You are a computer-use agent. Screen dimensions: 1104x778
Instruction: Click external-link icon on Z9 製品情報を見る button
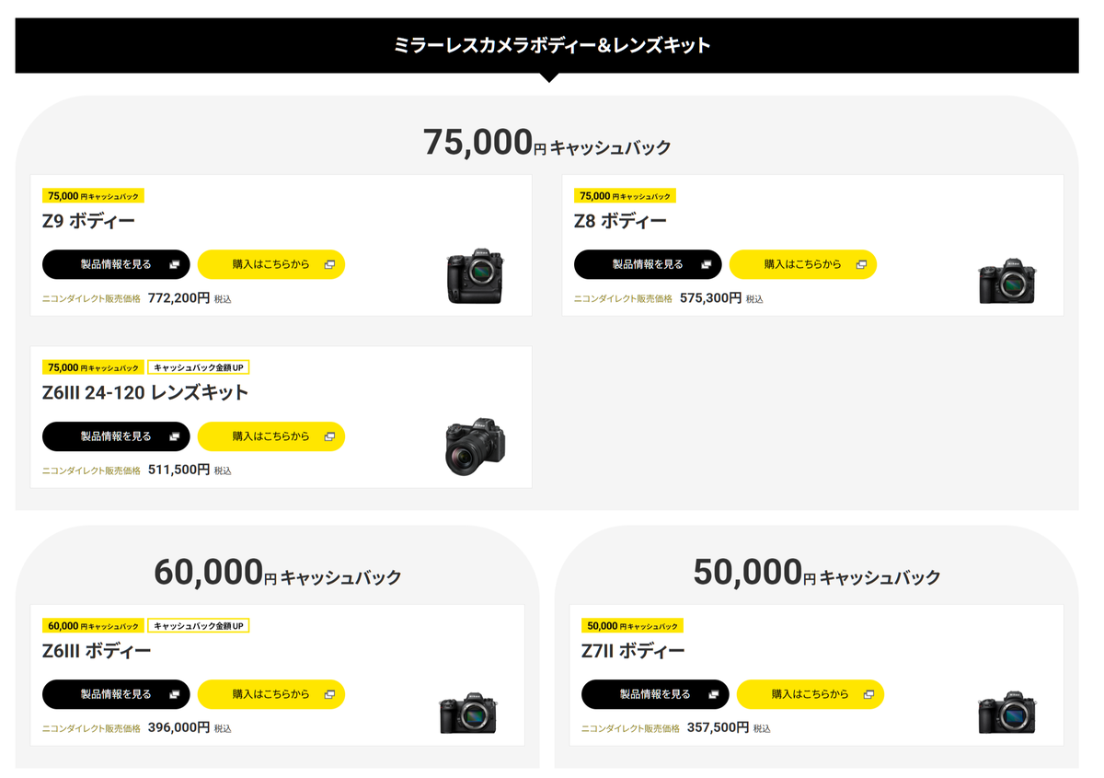point(174,264)
